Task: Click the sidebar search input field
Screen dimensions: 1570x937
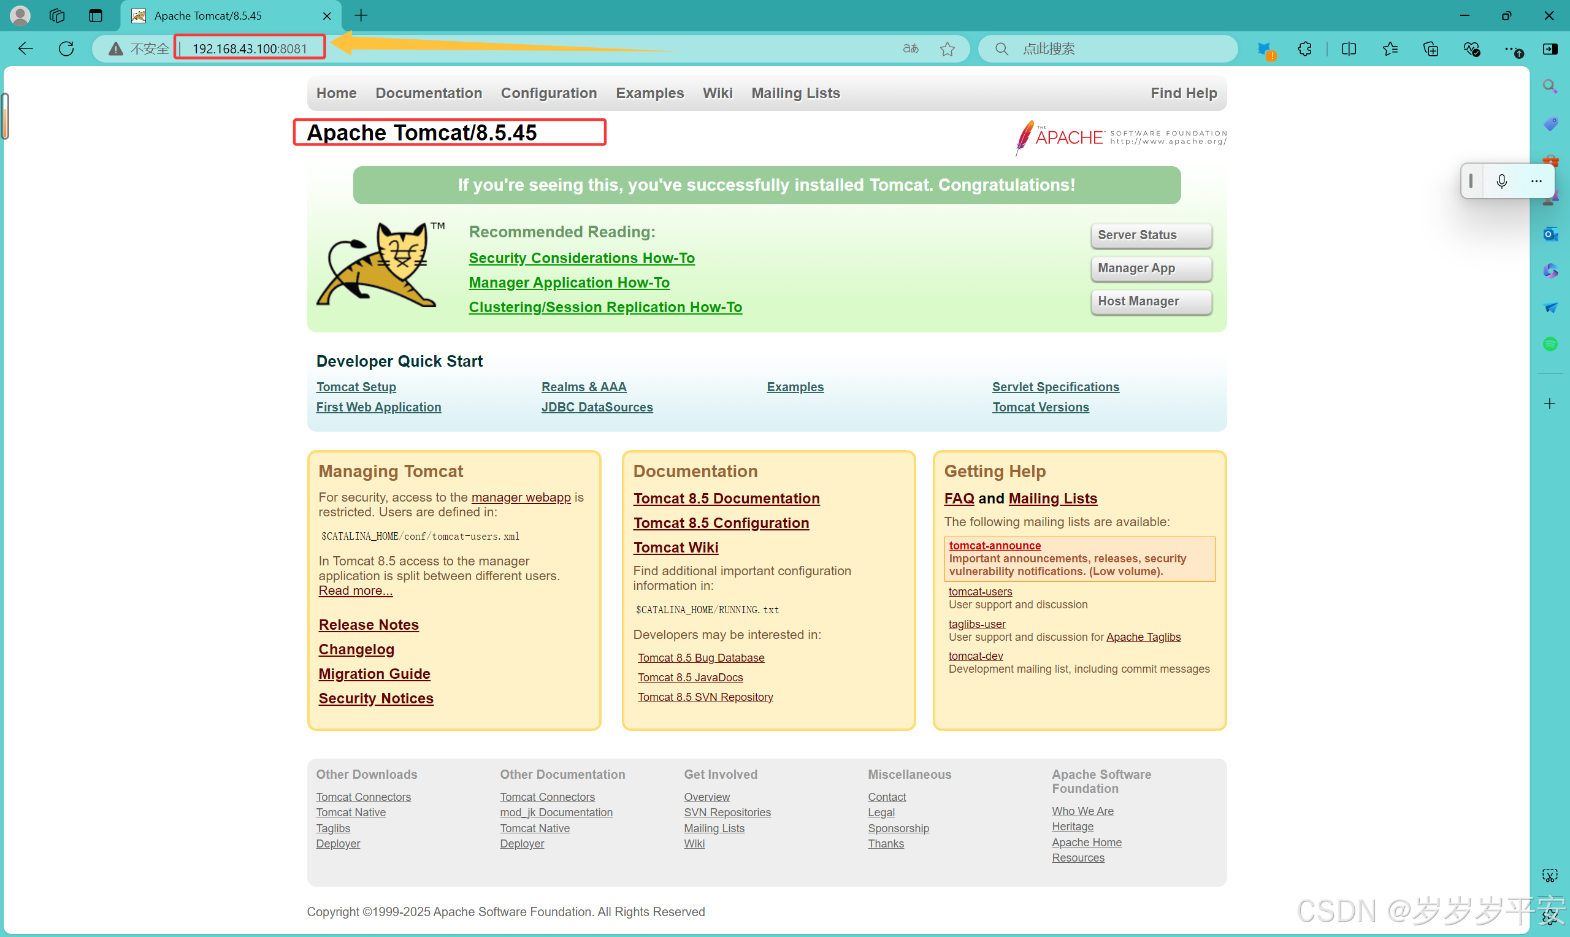Action: [1108, 48]
